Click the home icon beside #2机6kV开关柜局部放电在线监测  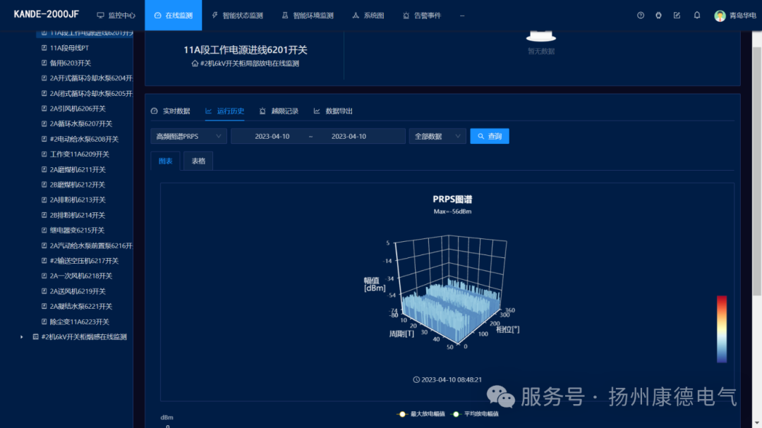(x=195, y=63)
